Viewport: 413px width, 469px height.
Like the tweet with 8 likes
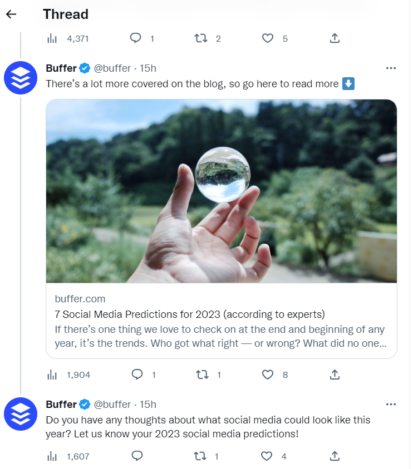(x=268, y=375)
